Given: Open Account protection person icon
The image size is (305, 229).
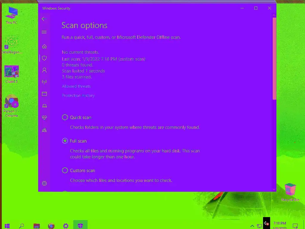Looking at the screenshot, I should click(44, 70).
